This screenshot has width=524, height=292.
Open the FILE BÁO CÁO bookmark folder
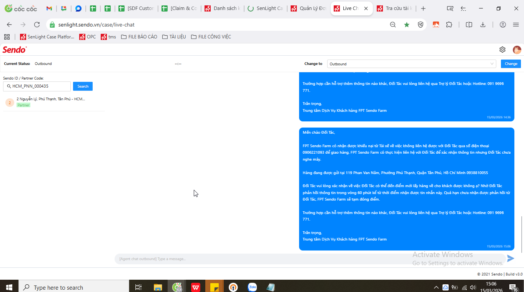click(139, 37)
